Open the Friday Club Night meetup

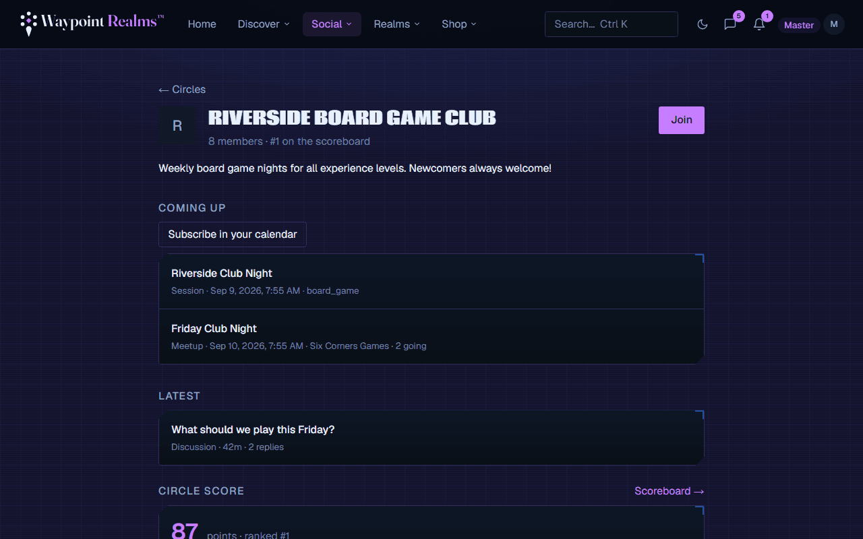pyautogui.click(x=431, y=337)
